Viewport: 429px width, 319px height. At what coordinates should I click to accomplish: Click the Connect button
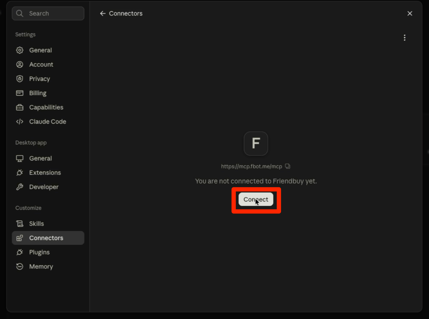(x=256, y=200)
